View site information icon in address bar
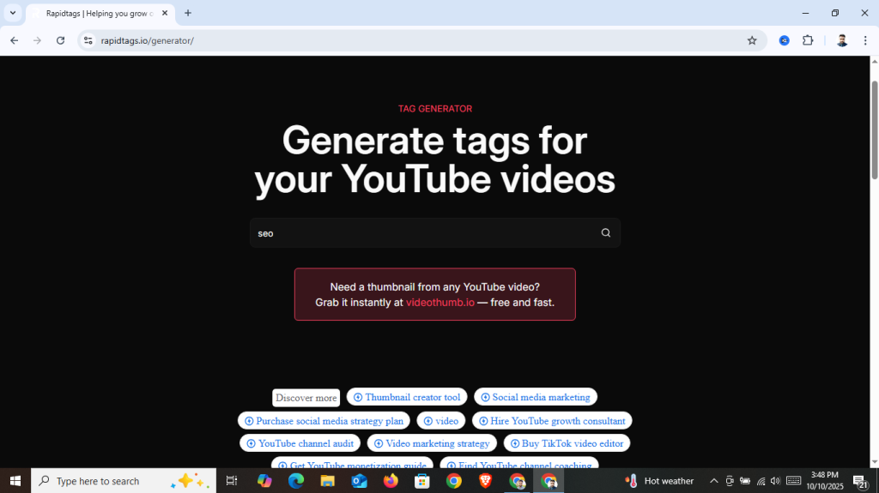The image size is (879, 493). [88, 40]
